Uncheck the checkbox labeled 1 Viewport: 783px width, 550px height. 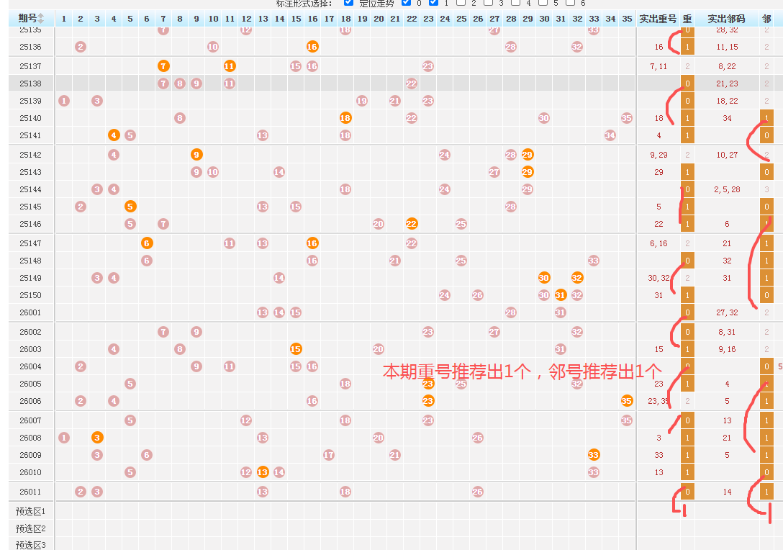click(x=433, y=3)
